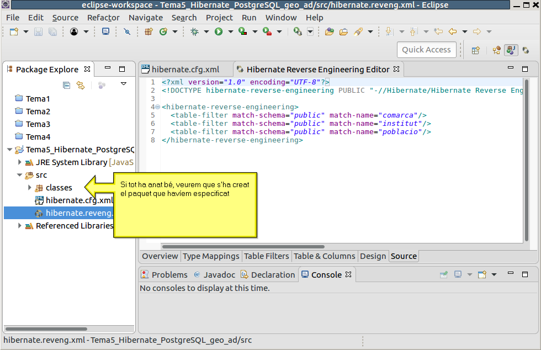Image resolution: width=541 pixels, height=350 pixels.
Task: Open the Problems view tab
Action: [x=165, y=275]
